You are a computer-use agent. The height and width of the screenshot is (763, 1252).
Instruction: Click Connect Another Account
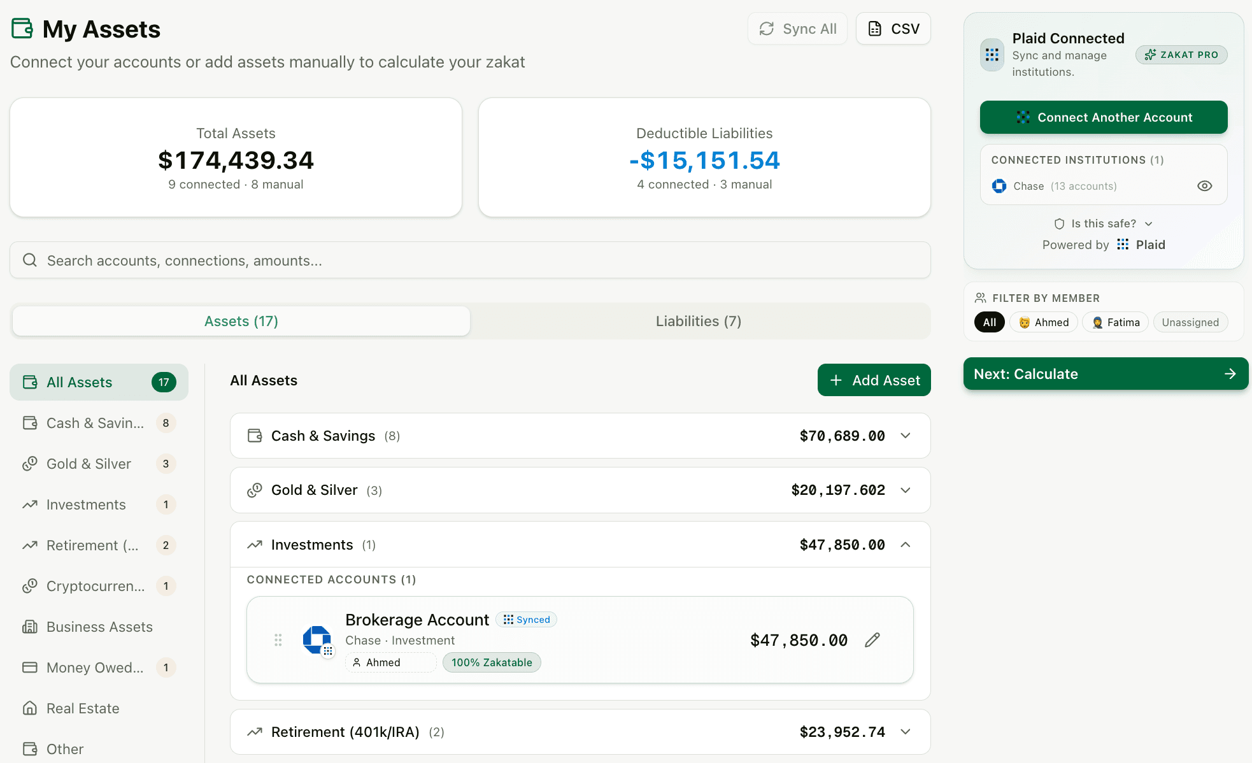[x=1104, y=117]
